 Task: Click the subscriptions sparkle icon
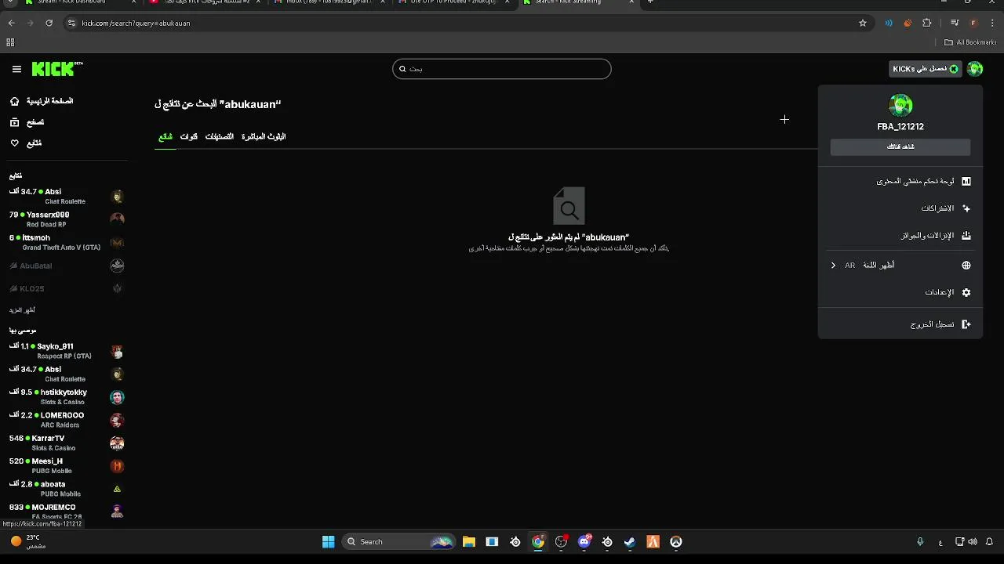pos(966,208)
